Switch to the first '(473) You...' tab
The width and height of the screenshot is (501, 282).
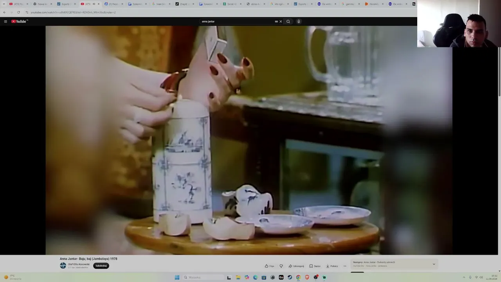coord(18,4)
